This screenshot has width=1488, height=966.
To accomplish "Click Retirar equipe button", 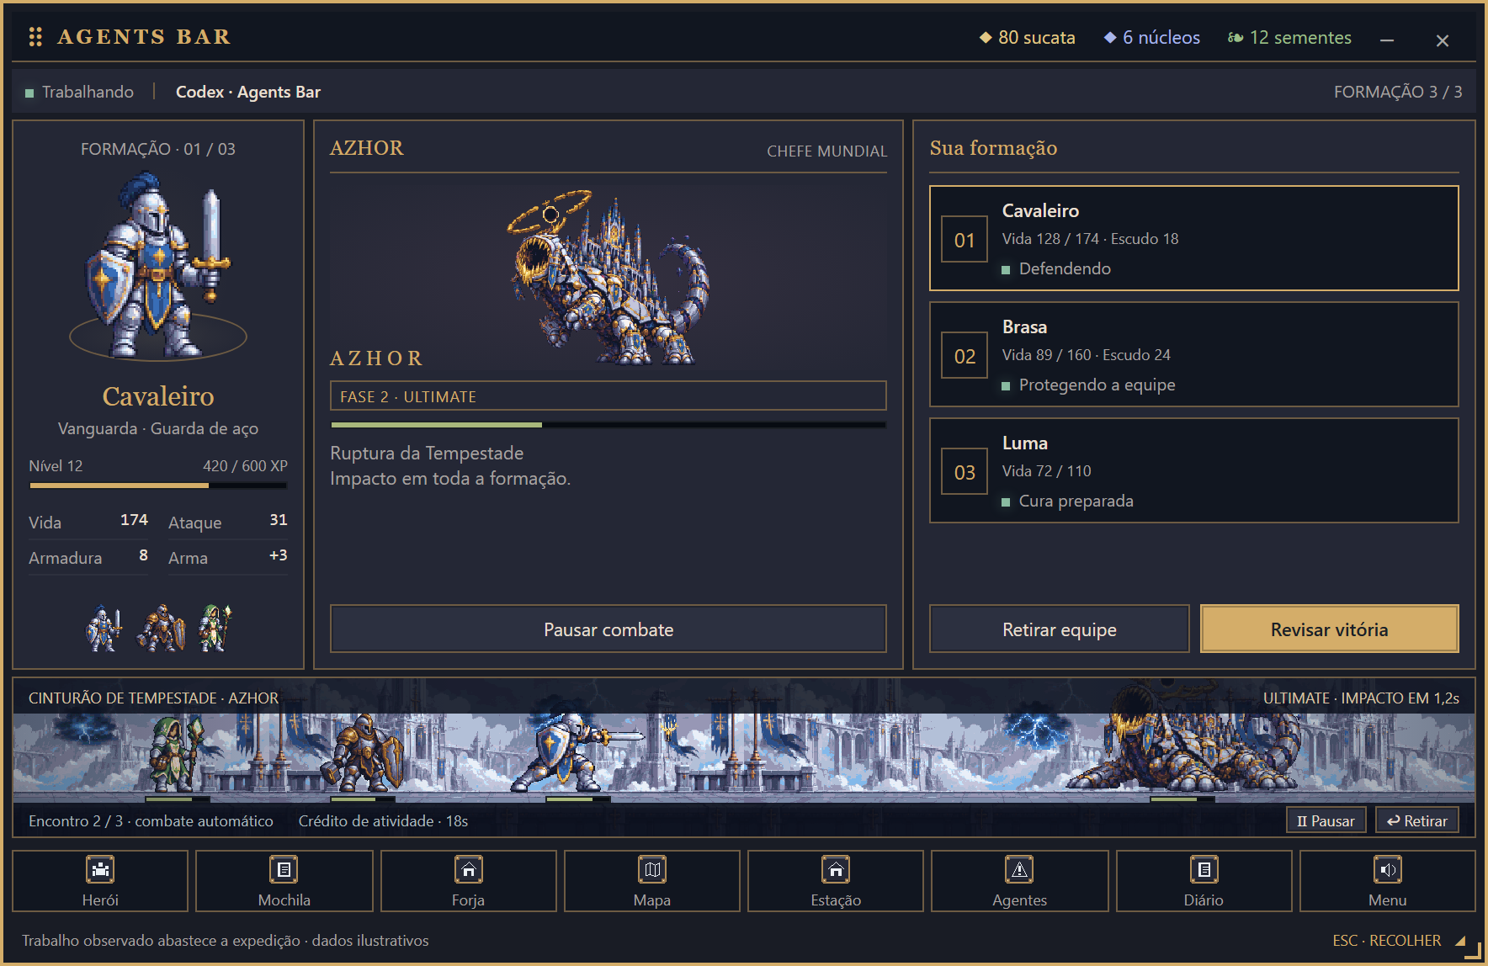I will 1060,629.
